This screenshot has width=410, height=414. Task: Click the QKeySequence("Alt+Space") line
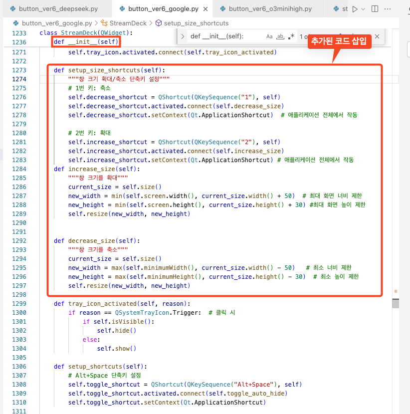pos(185,385)
